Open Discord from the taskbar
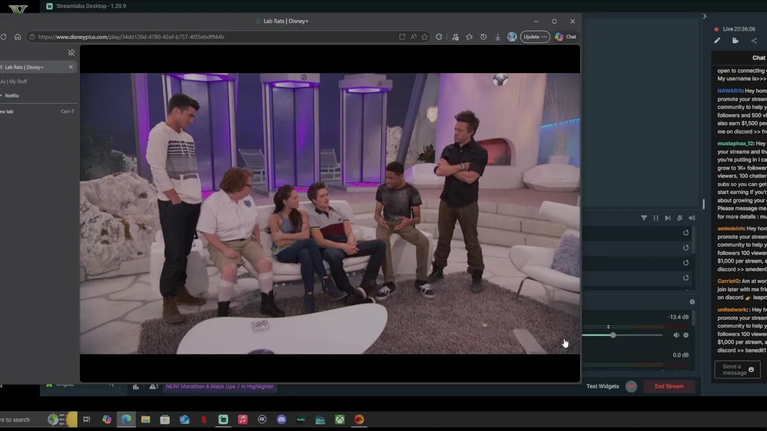The height and width of the screenshot is (431, 767). (282, 420)
